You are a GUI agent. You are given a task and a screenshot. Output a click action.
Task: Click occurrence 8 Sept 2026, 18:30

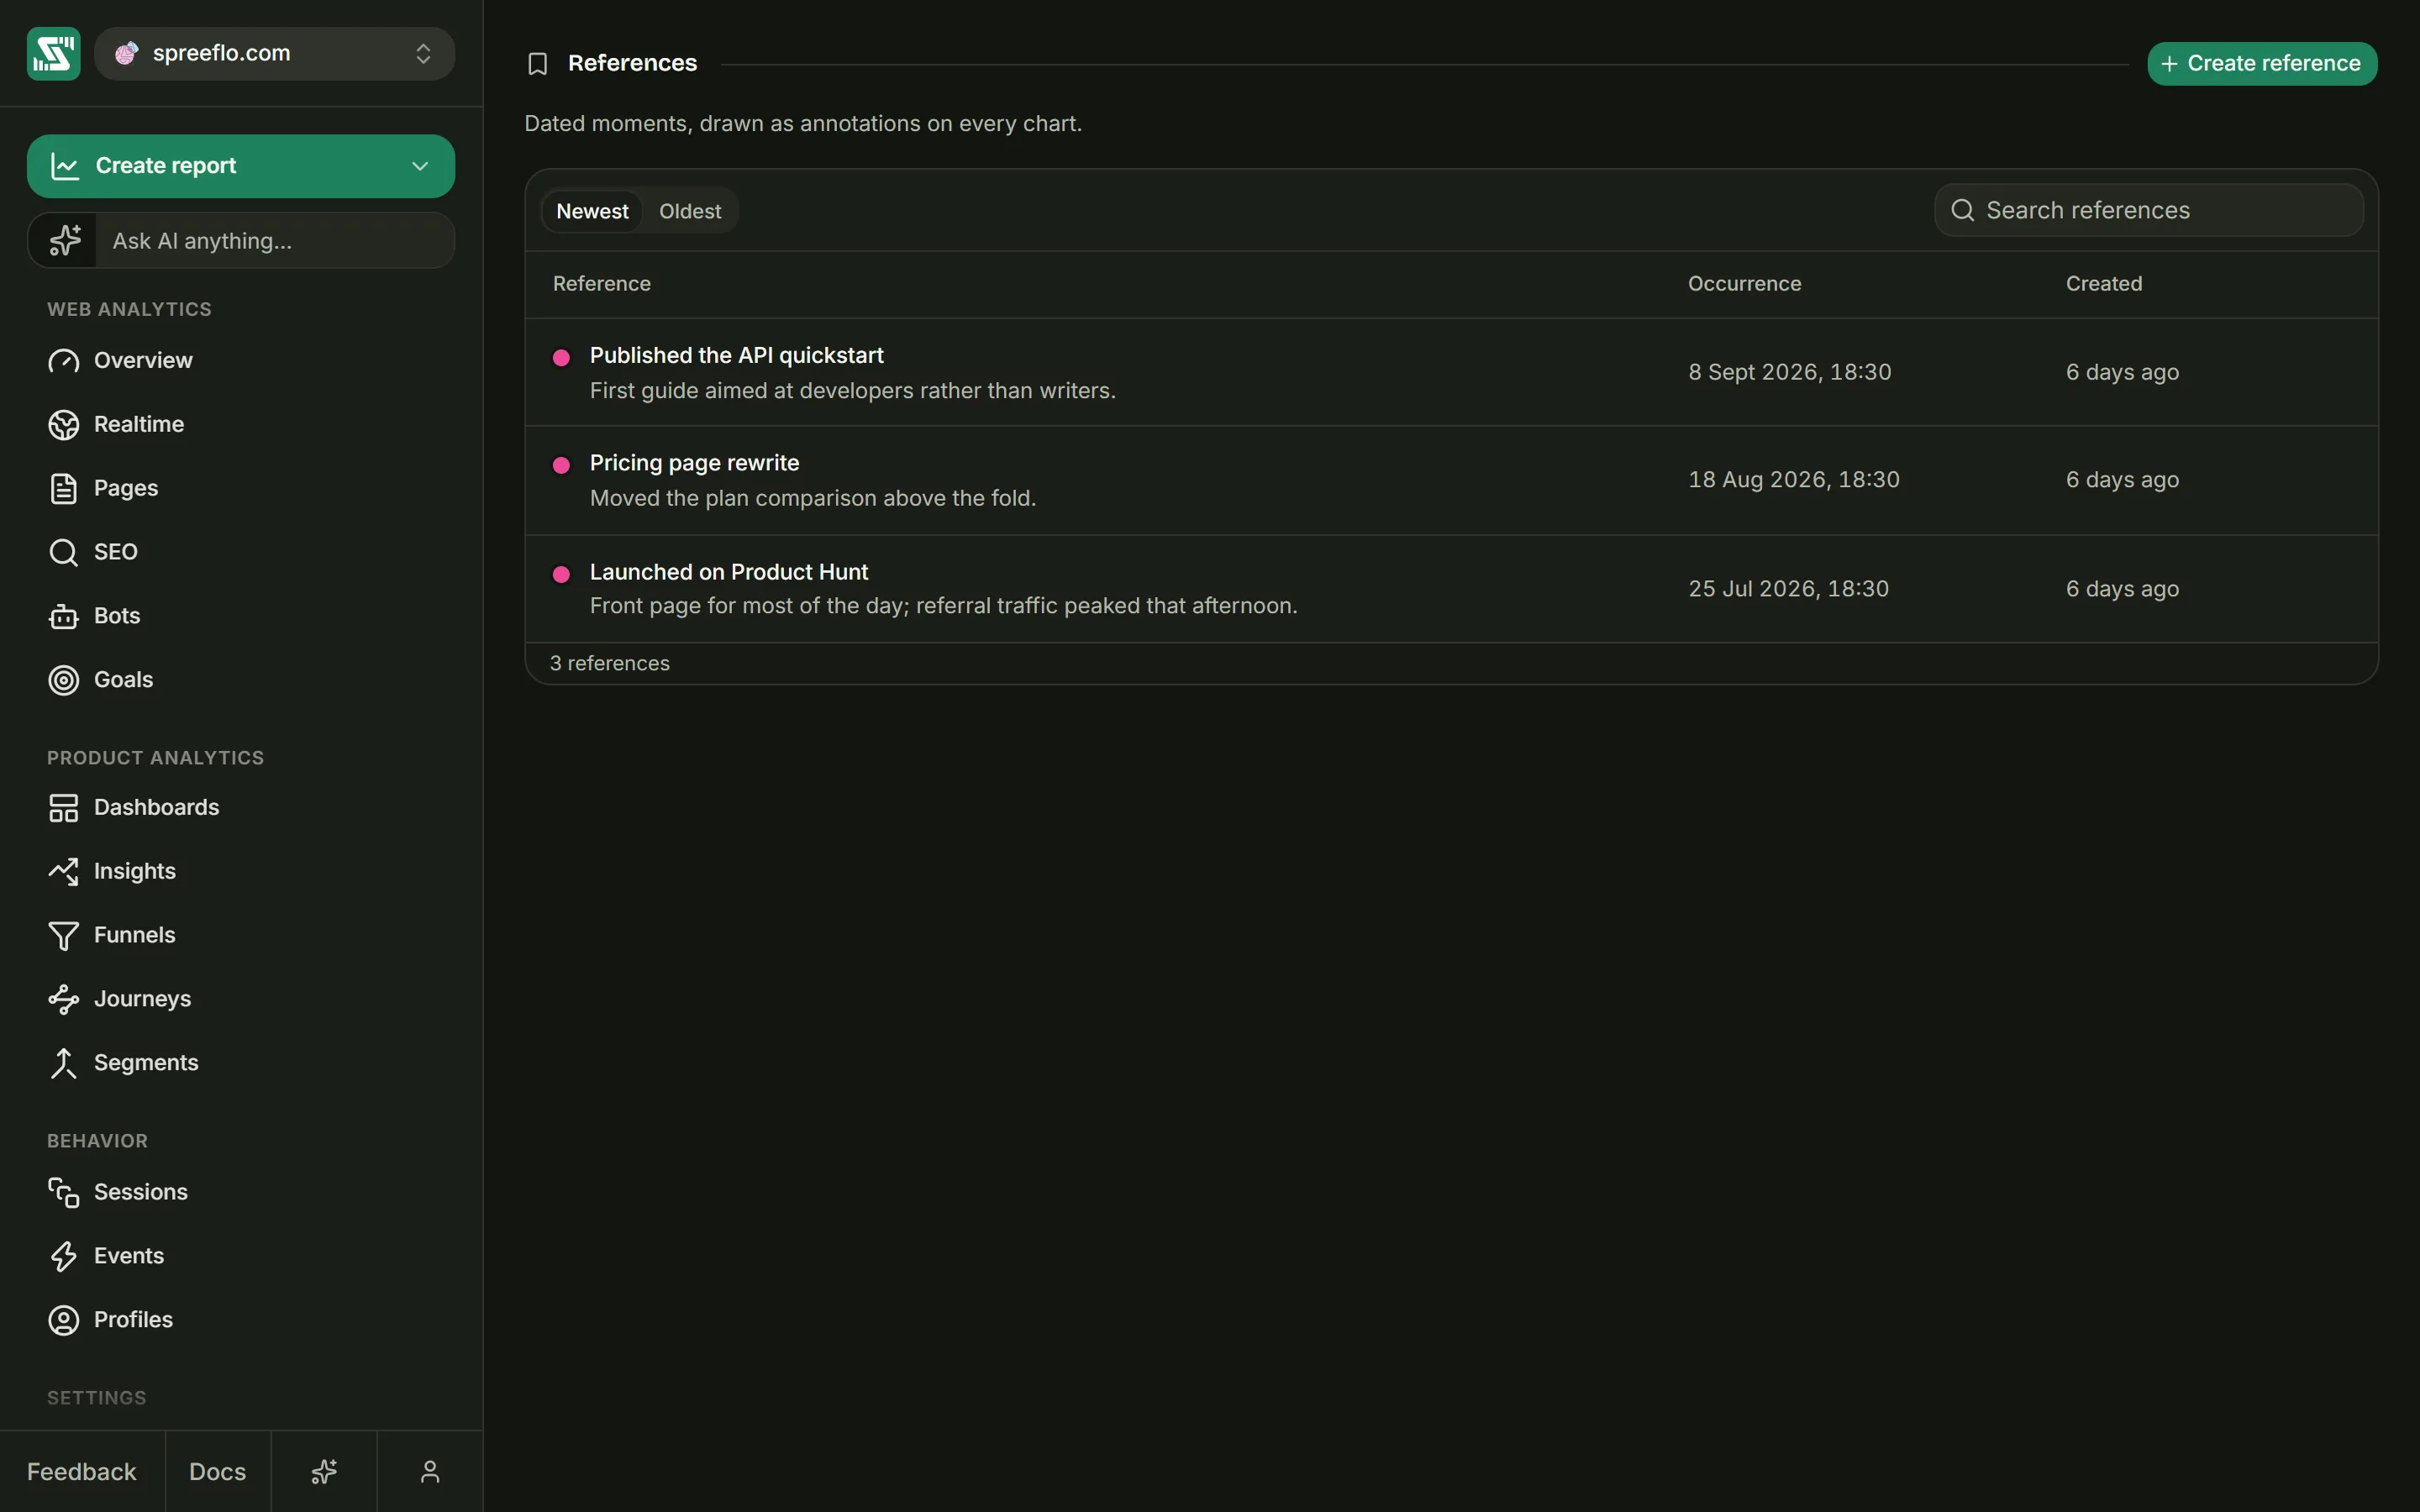[x=1790, y=372]
